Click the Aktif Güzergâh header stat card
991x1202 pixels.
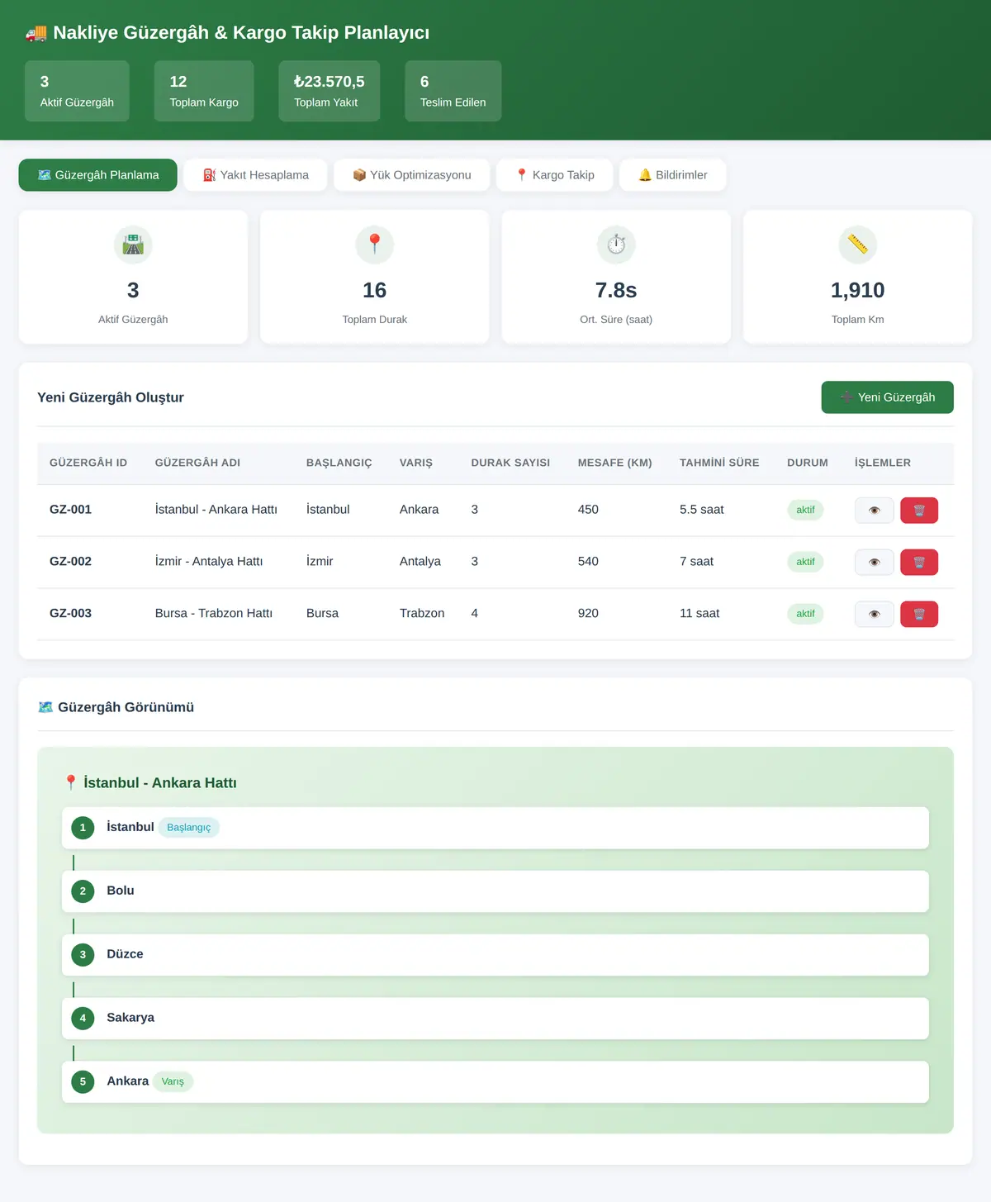point(77,91)
